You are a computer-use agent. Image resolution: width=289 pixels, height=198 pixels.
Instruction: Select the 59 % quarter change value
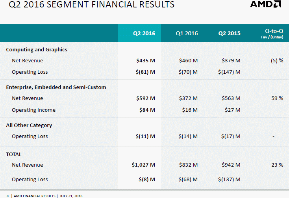pos(277,98)
